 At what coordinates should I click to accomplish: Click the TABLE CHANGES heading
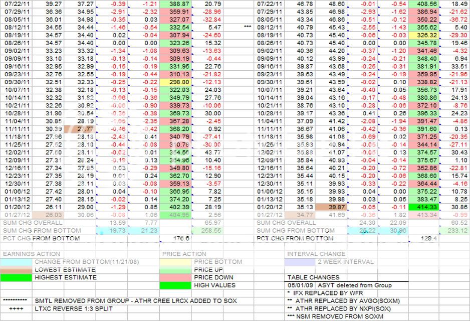point(313,277)
